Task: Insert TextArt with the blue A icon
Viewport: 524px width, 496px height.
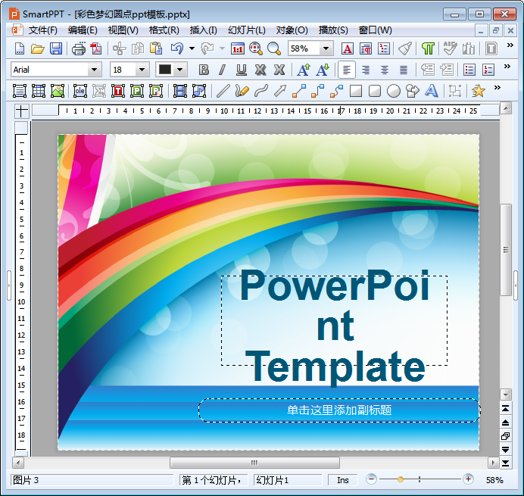Action: 432,91
